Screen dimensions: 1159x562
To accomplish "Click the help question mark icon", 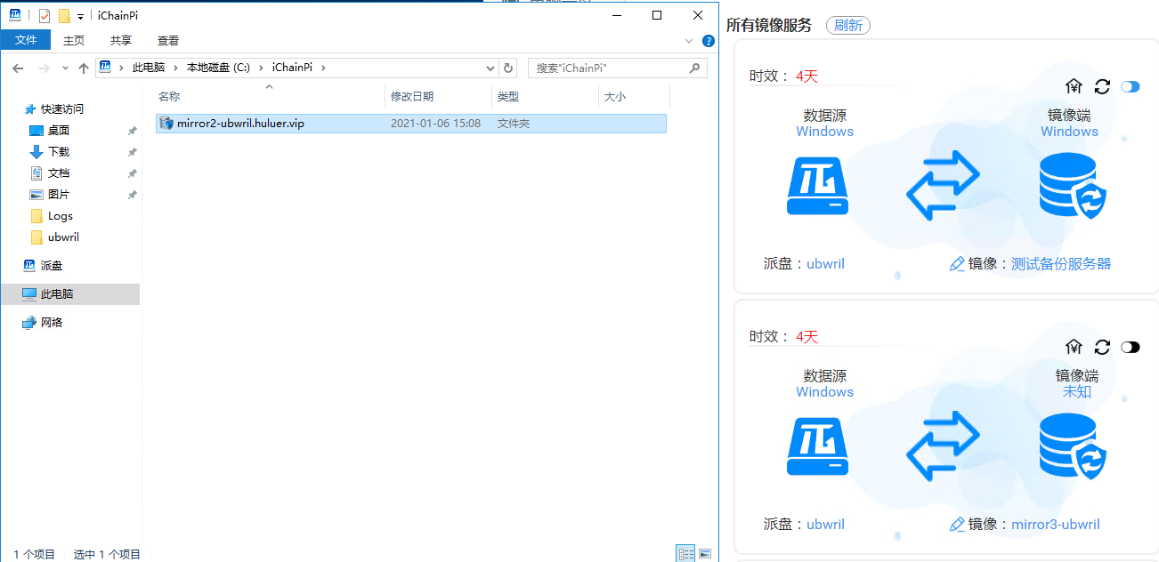I will pos(708,40).
